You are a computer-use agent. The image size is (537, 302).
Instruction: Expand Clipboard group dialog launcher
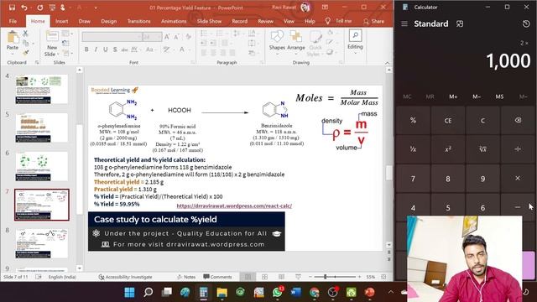37,63
